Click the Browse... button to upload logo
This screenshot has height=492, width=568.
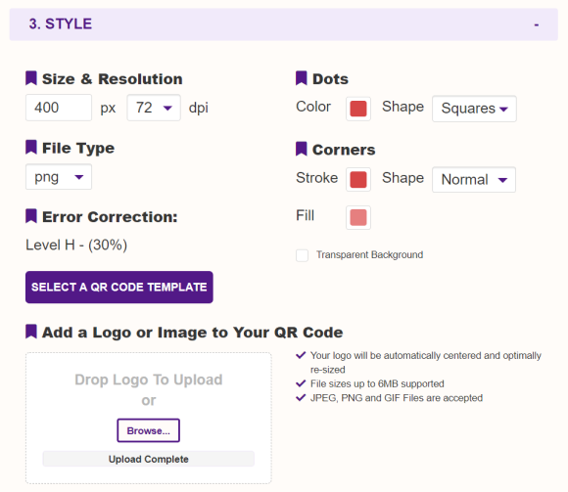pyautogui.click(x=149, y=430)
